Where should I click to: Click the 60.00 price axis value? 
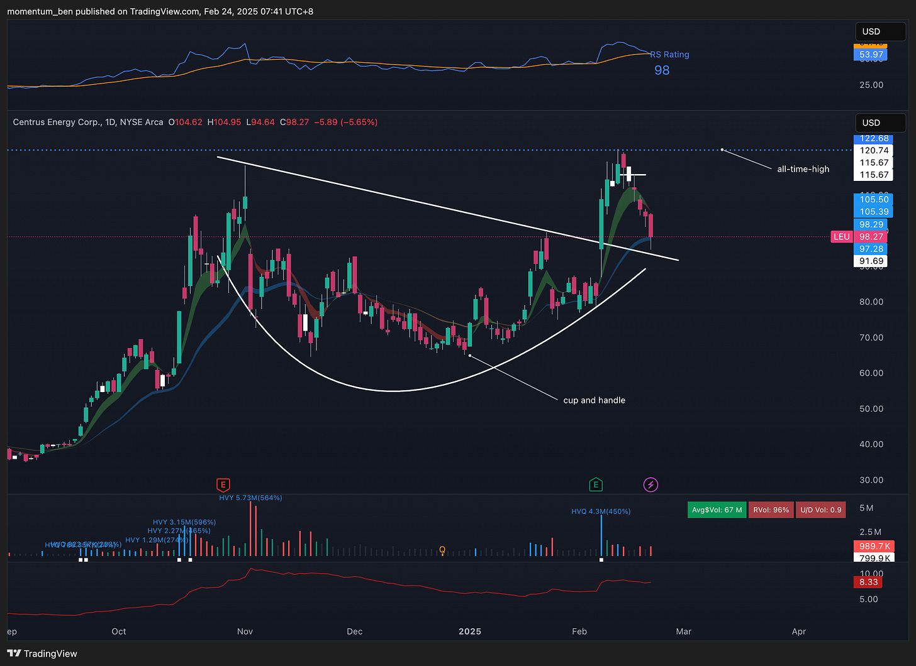871,373
